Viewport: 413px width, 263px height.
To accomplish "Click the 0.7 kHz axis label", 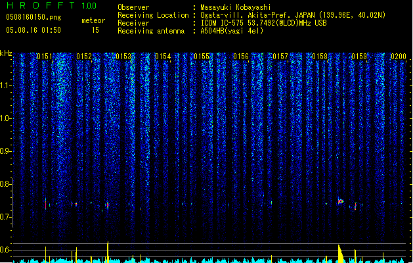I will click(x=6, y=217).
